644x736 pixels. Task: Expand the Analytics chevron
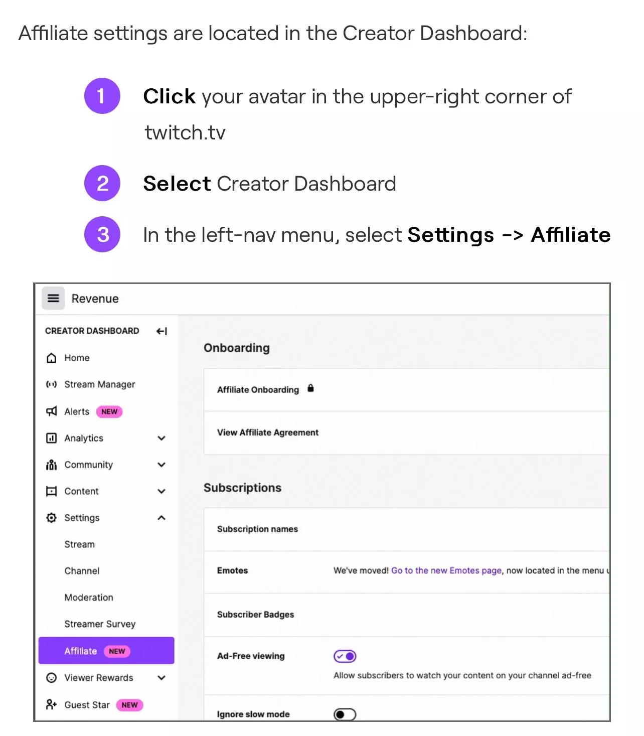(x=162, y=438)
